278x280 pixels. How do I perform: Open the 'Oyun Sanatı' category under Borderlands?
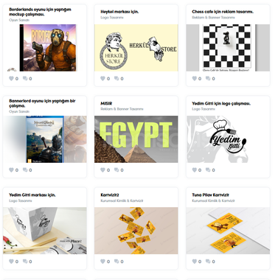tap(19, 20)
